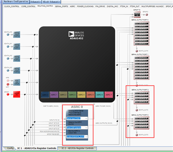This screenshot has width=173, height=152.
Task: Select the ASRC 0 block
Action: coord(45,95)
